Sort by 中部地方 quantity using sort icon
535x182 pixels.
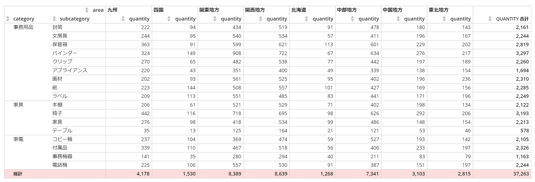pyautogui.click(x=352, y=19)
